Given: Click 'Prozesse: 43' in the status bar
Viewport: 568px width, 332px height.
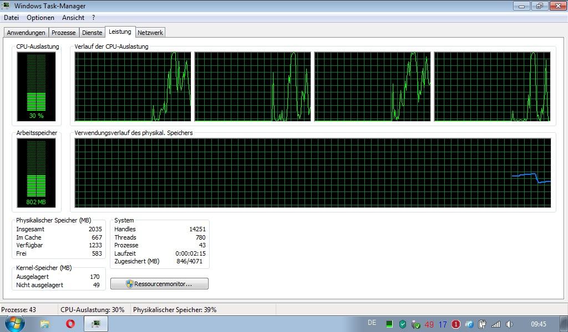Looking at the screenshot, I should coord(18,310).
